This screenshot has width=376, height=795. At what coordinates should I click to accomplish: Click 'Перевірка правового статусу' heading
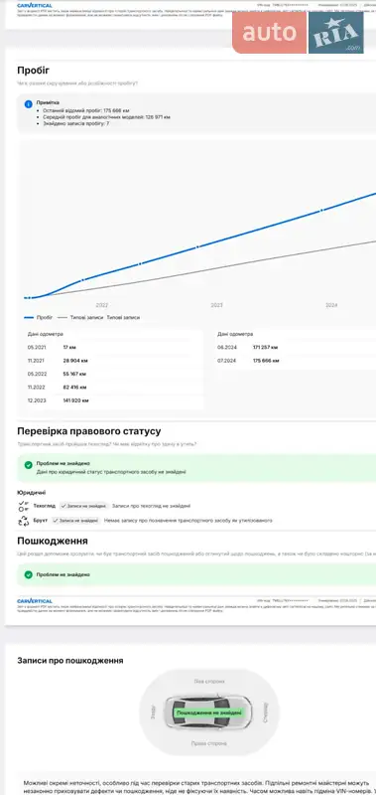[x=89, y=431]
